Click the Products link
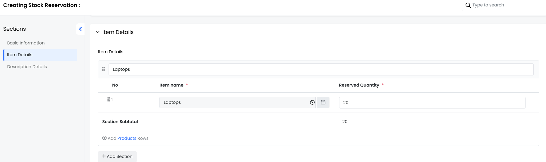546x162 pixels. [127, 138]
